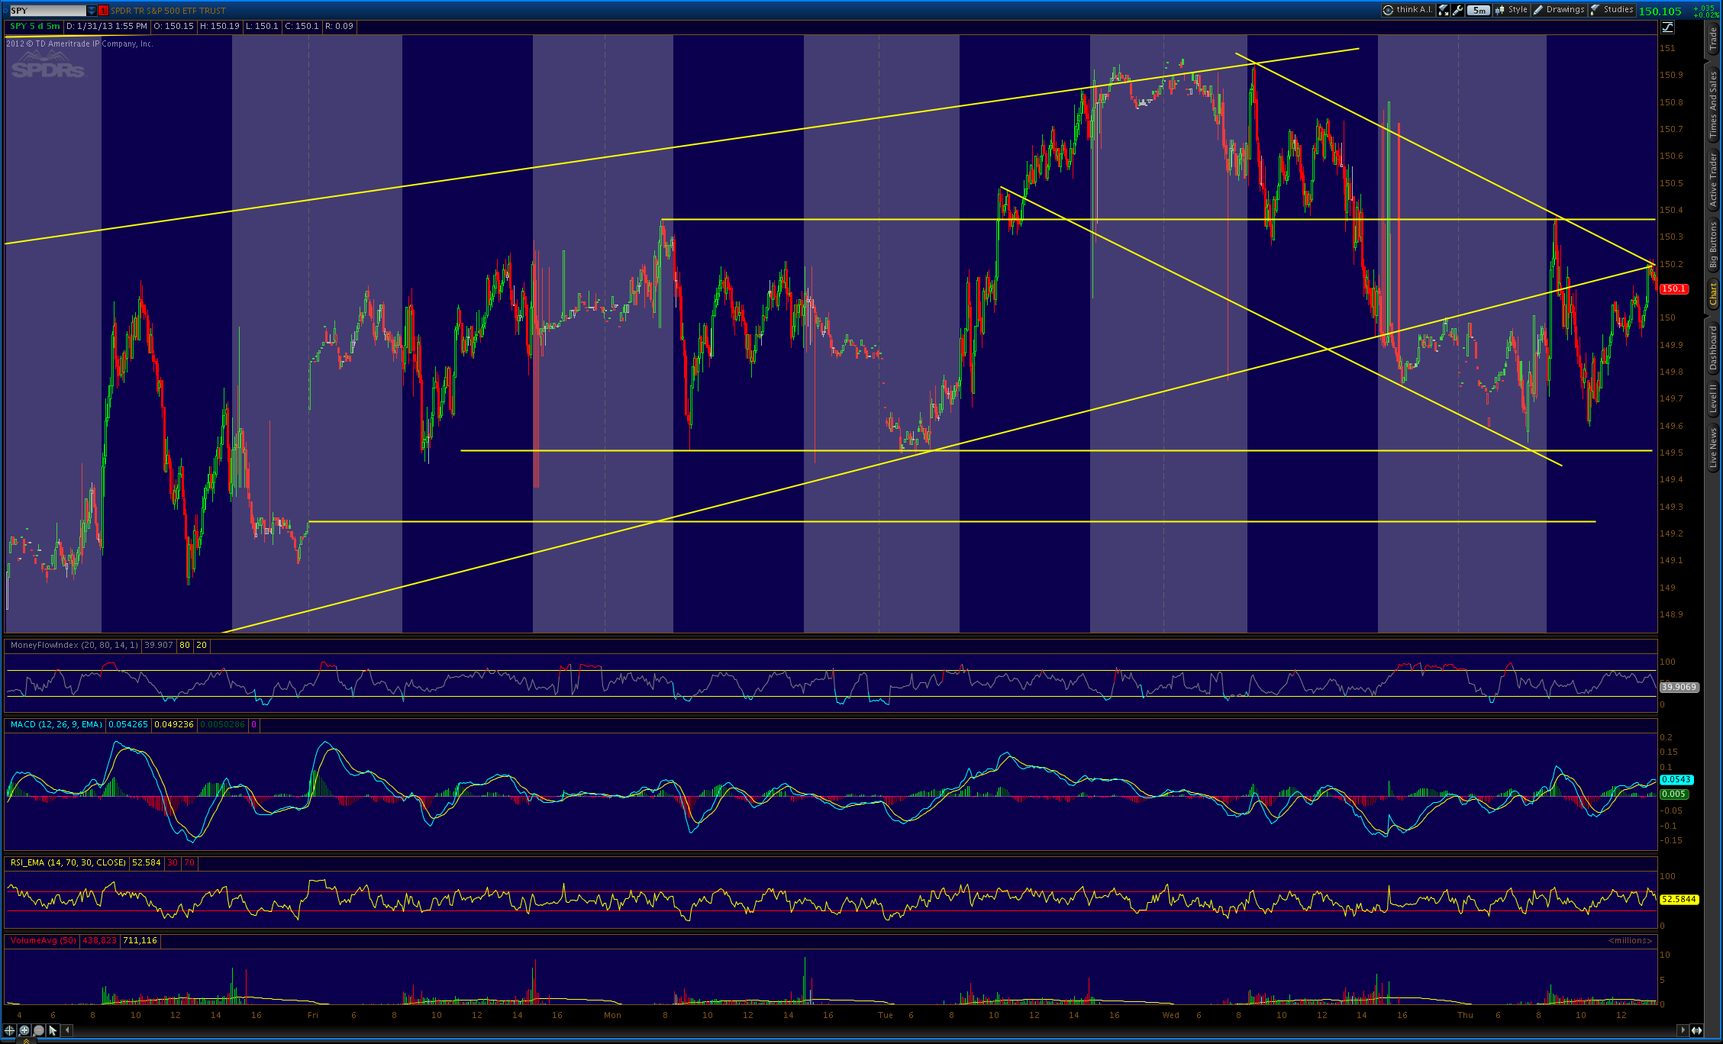
Task: Click the MACD histogram value 0.005 bubble
Action: [1673, 794]
